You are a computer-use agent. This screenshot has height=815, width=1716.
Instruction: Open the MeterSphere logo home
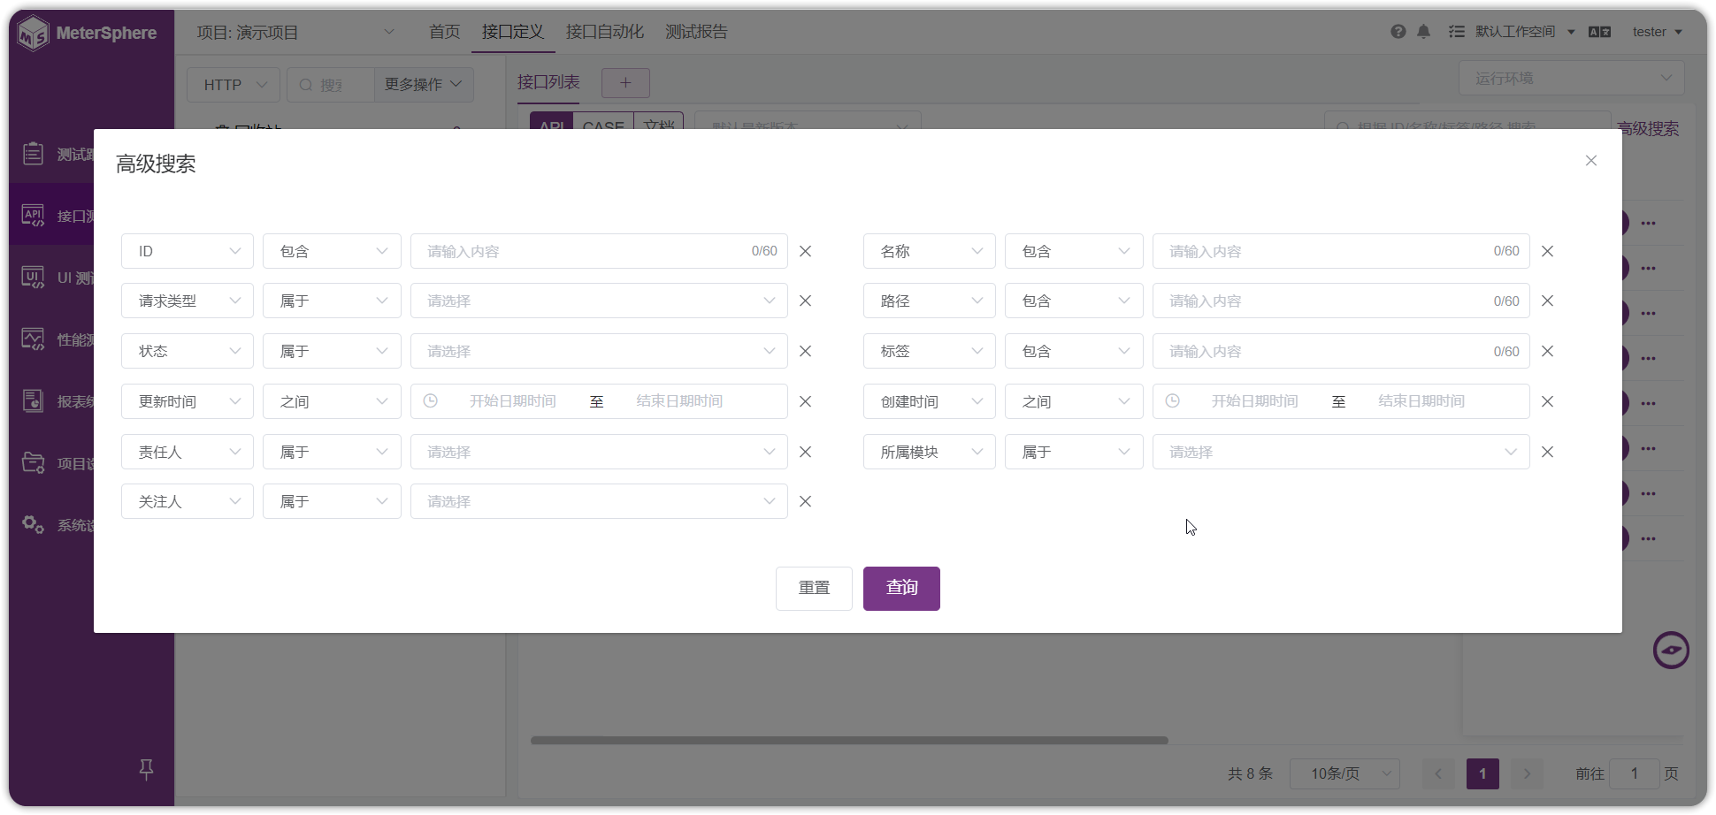point(87,33)
